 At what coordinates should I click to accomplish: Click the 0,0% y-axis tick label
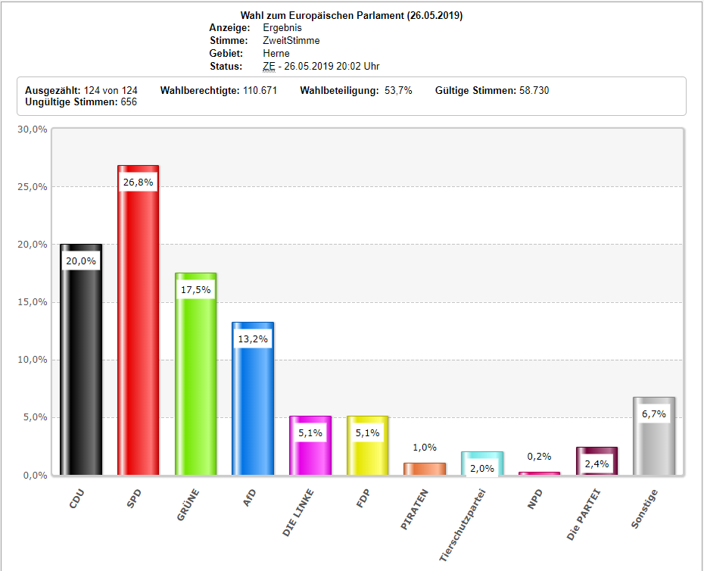pyautogui.click(x=35, y=476)
